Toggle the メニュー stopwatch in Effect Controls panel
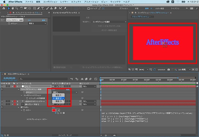199x137 pixels. (9, 23)
